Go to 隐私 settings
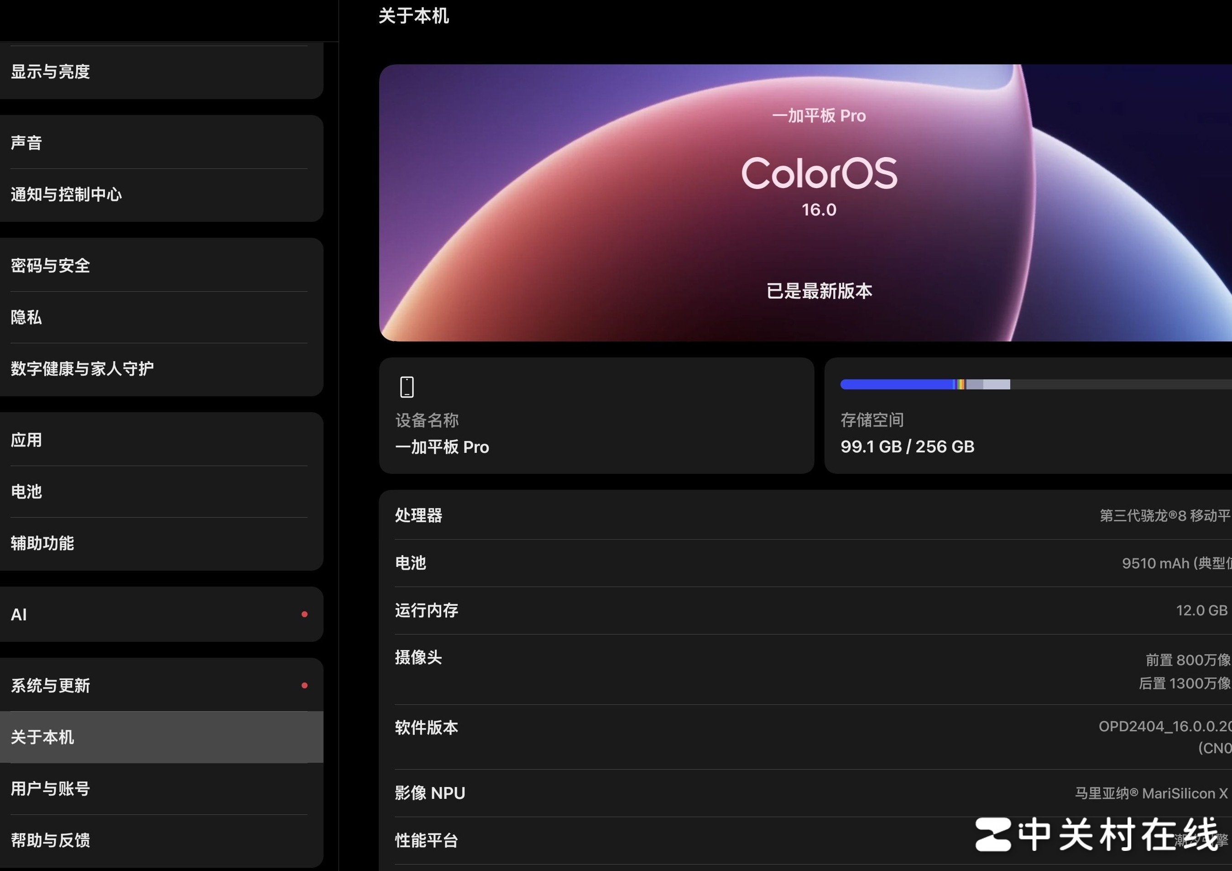 pos(26,317)
